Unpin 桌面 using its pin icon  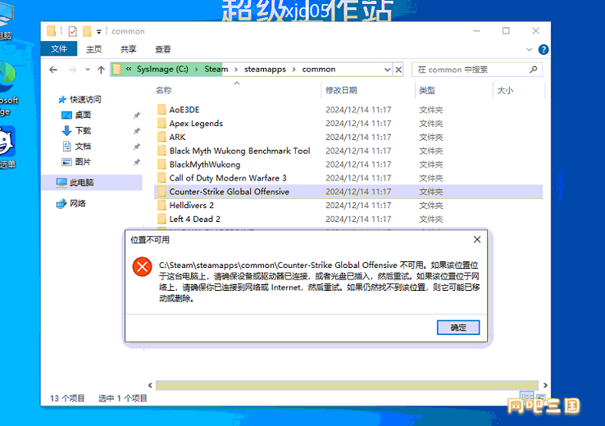(137, 115)
